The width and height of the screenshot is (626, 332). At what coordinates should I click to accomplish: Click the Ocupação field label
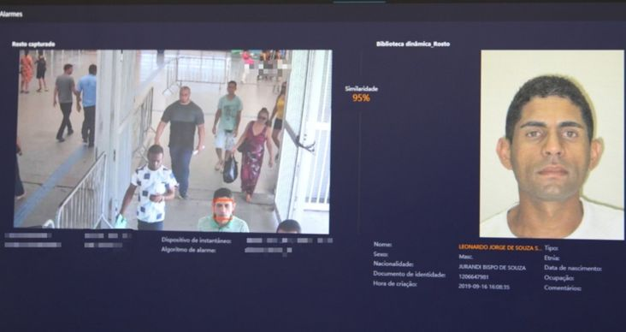[559, 278]
